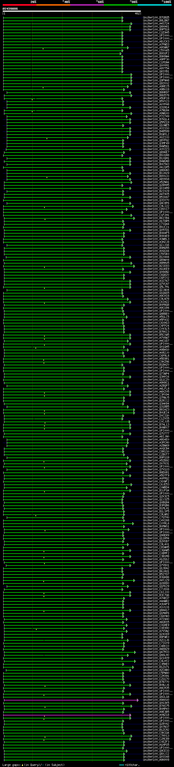Select label UniRef100_A9KHY8
174x767 pixels.
pos(156,760)
